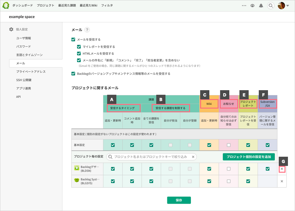Toggle BLDSN Wiki checkbox
The height and width of the screenshot is (211, 295).
209,169
